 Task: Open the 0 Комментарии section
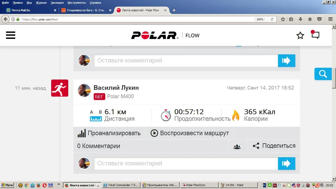[99, 146]
